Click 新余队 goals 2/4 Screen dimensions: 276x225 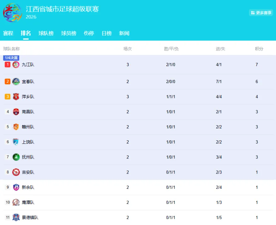pyautogui.click(x=219, y=187)
